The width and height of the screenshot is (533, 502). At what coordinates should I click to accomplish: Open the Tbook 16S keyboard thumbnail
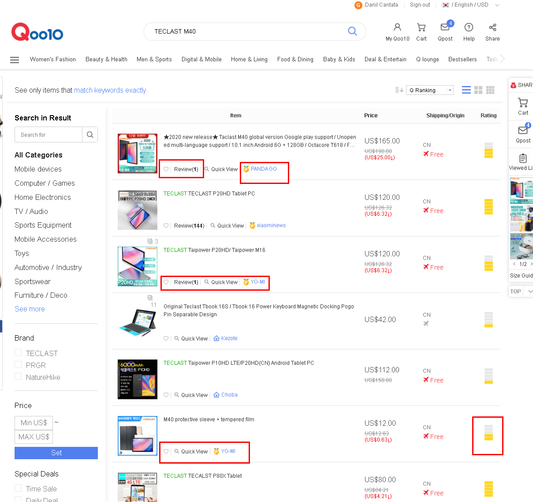(x=138, y=323)
